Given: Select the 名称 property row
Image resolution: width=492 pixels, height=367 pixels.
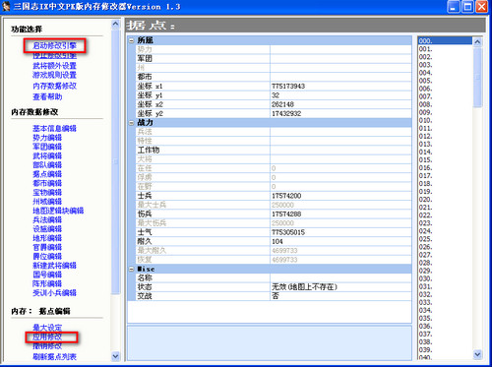Looking at the screenshot, I should pos(274,278).
